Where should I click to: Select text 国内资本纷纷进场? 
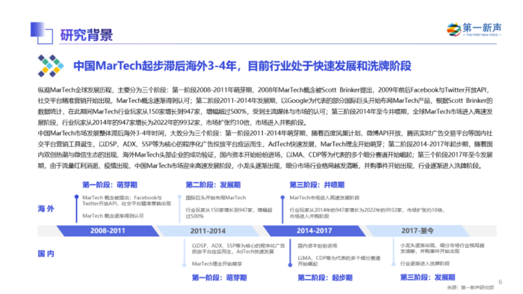coord(318,245)
